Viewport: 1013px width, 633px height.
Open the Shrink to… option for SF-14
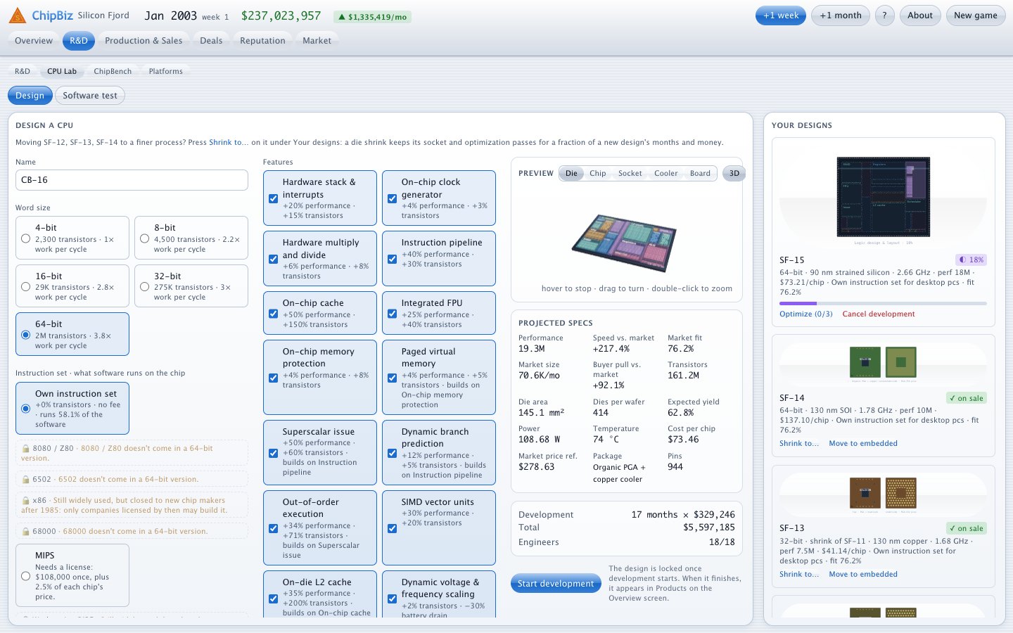[798, 444]
